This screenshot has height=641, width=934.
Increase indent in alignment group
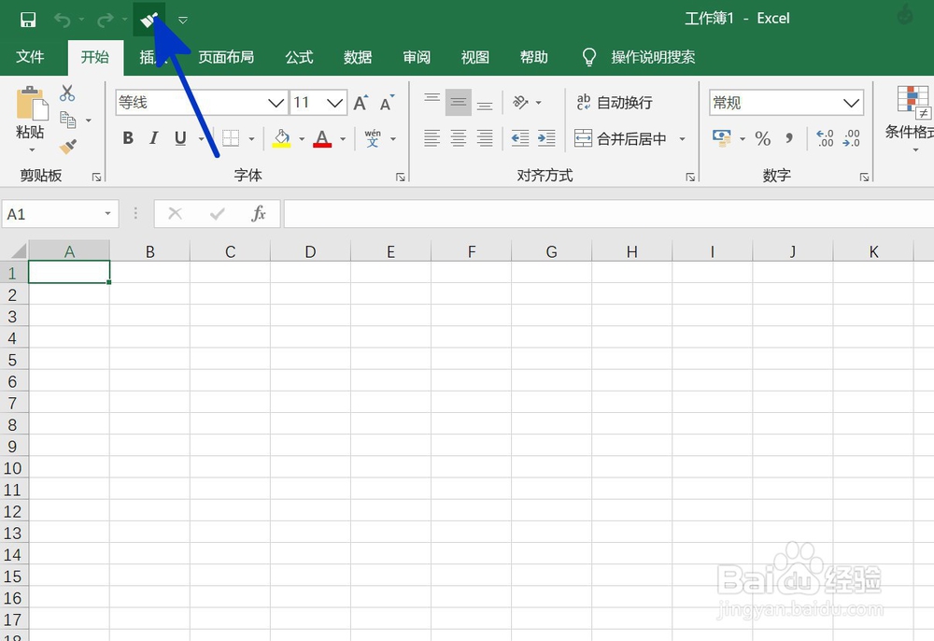point(546,138)
